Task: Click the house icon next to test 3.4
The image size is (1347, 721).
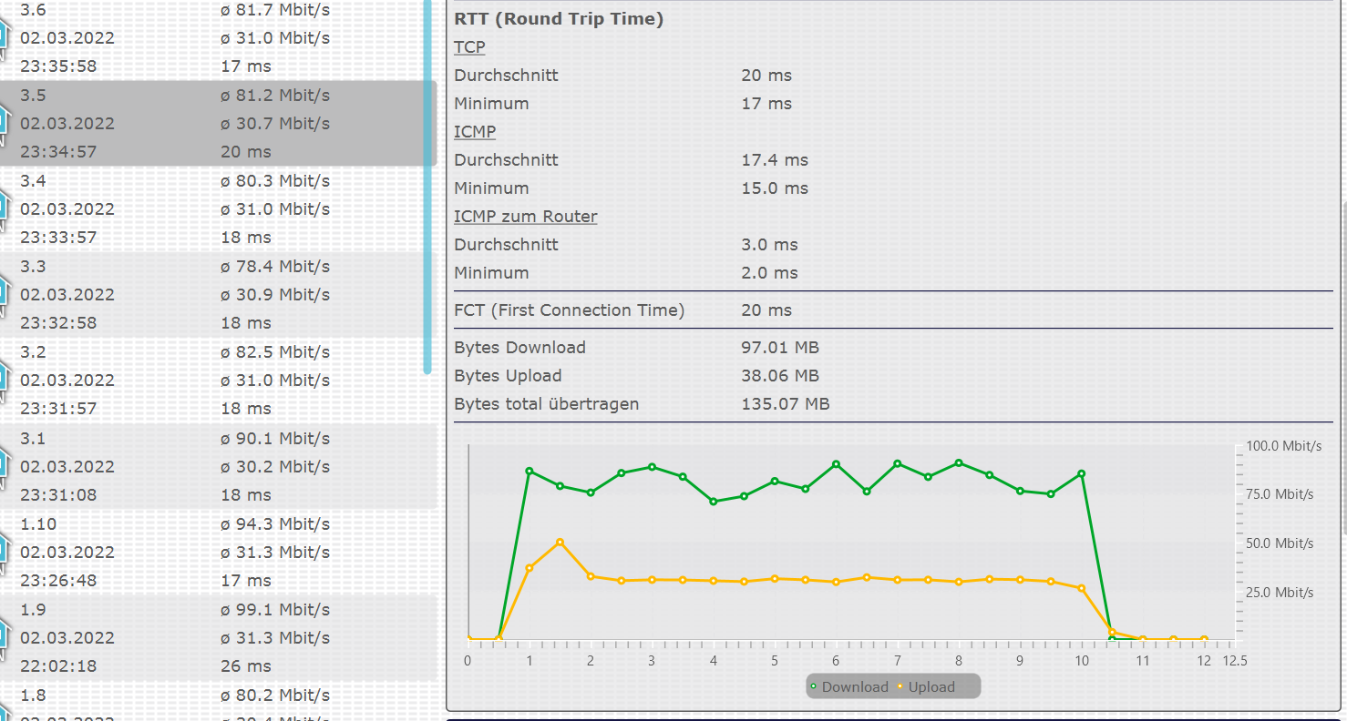Action: (x=3, y=208)
